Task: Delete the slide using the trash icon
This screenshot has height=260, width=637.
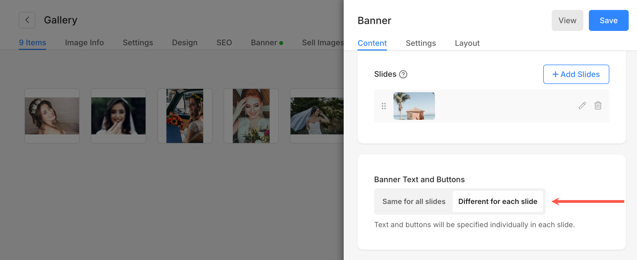Action: [598, 106]
